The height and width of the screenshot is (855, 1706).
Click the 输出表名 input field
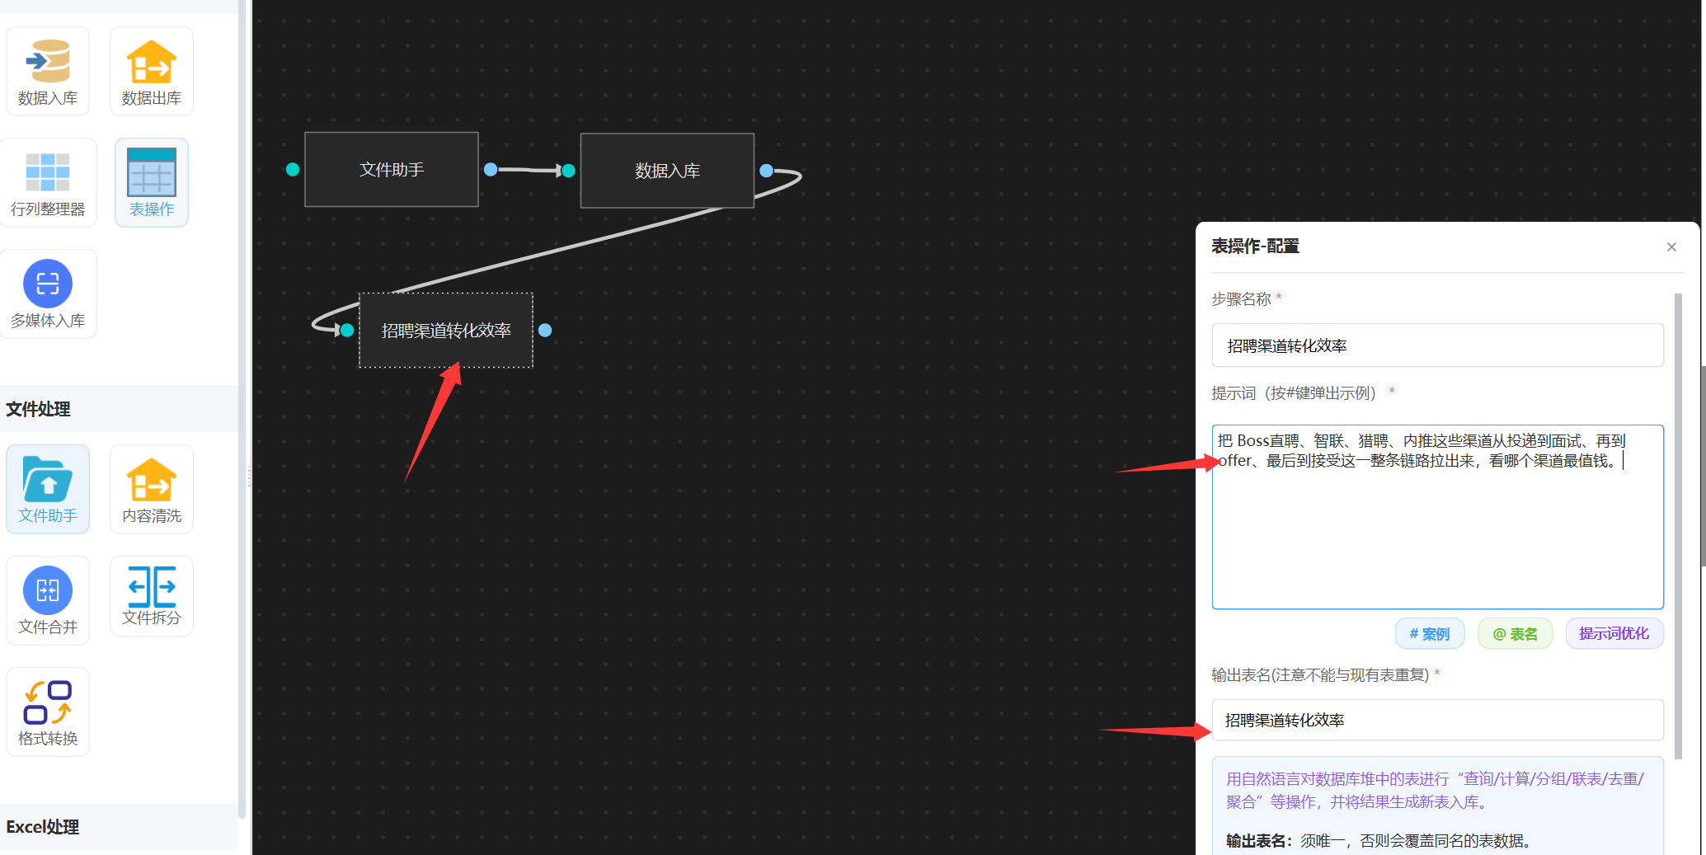pos(1437,720)
